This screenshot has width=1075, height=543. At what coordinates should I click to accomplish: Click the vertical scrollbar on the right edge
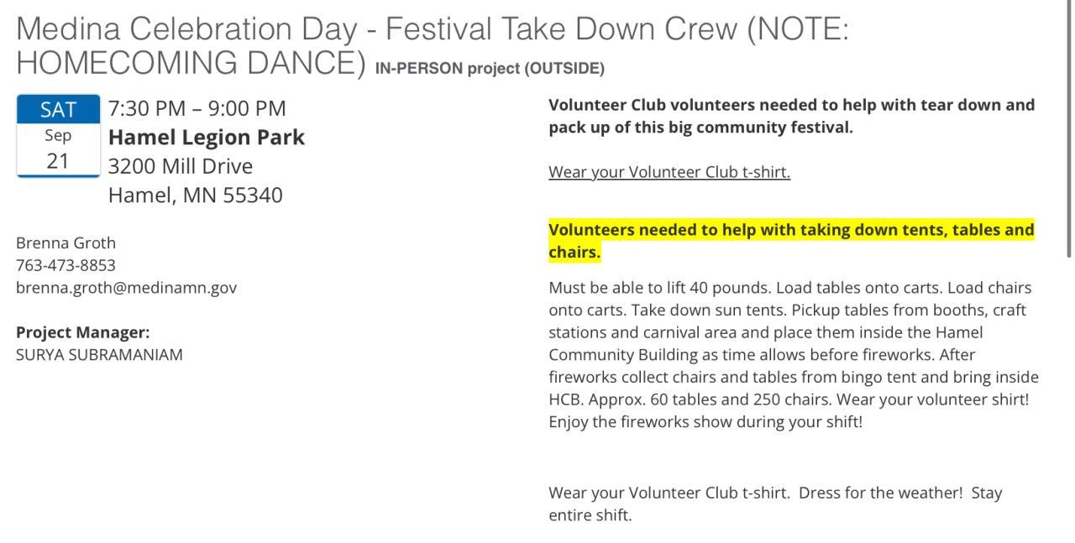coord(1069,126)
